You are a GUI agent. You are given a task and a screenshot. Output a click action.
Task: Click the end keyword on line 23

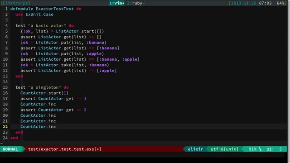coord(19,132)
